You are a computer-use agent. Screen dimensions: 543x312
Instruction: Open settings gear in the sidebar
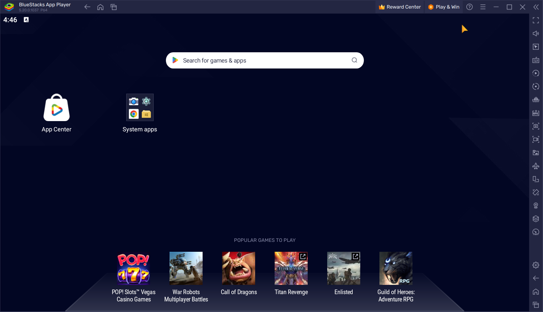pos(536,265)
